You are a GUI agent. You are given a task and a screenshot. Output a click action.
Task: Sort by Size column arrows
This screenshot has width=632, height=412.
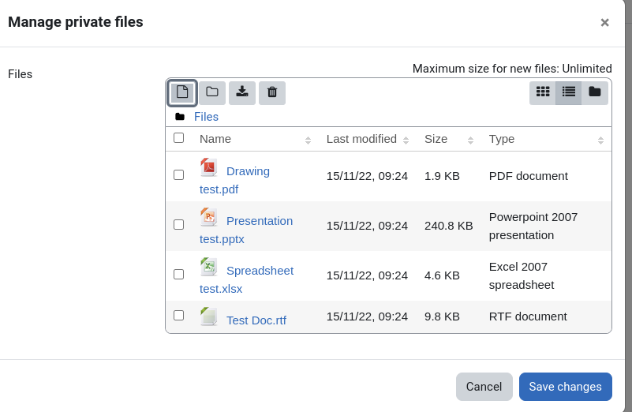tap(470, 140)
